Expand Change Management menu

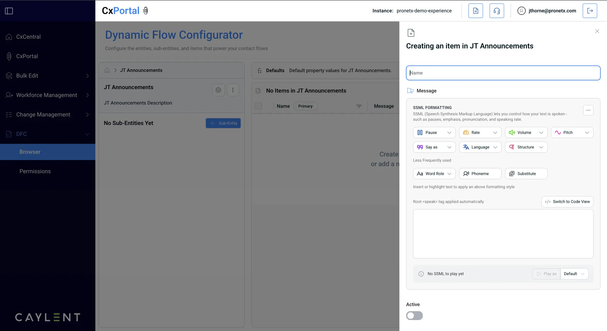tap(48, 115)
